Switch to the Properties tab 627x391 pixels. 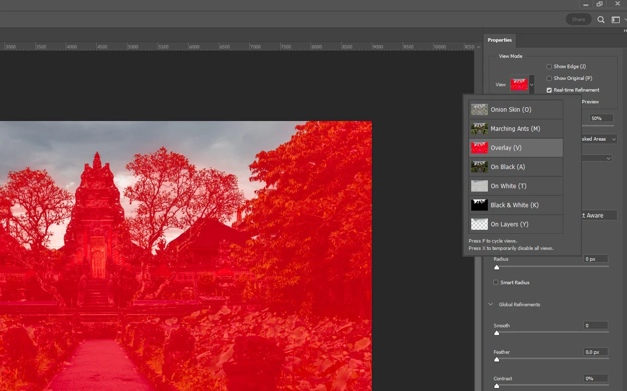click(x=499, y=40)
